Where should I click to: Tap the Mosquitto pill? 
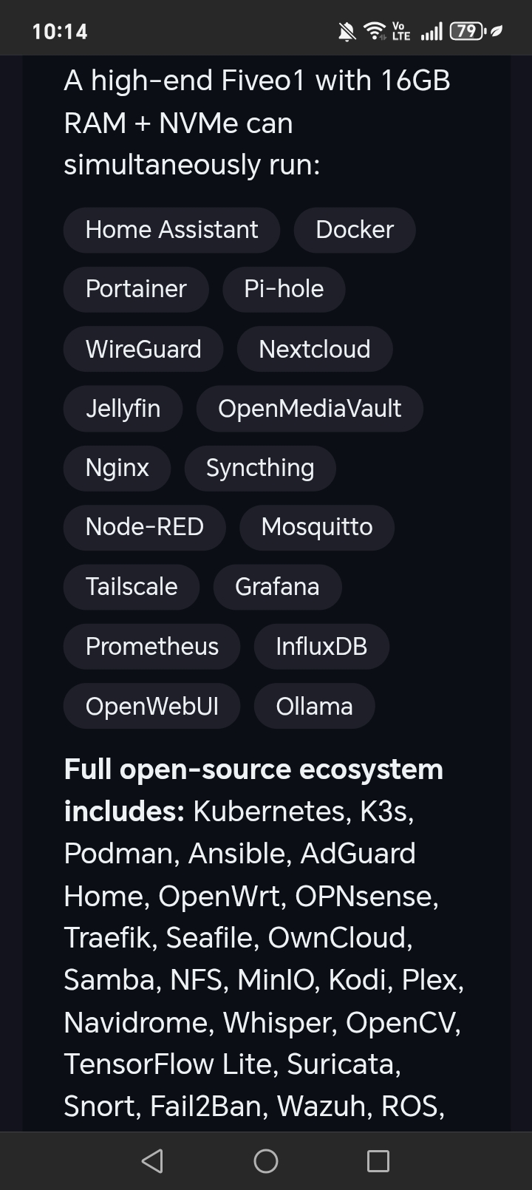click(x=317, y=527)
